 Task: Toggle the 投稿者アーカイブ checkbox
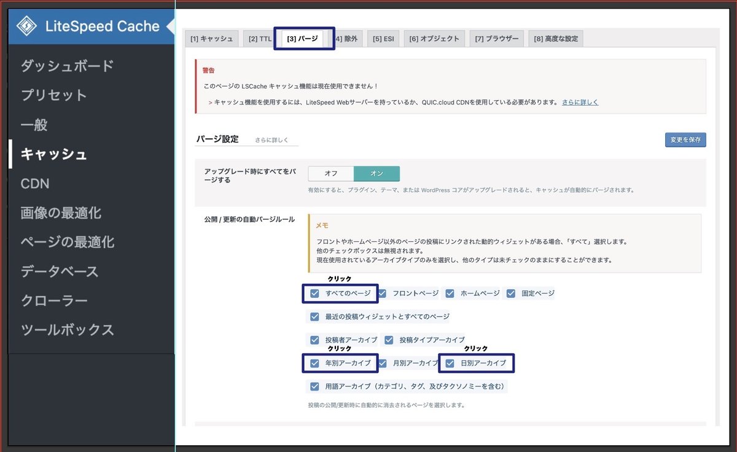coord(315,340)
